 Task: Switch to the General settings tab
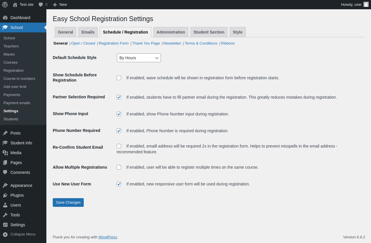(66, 32)
